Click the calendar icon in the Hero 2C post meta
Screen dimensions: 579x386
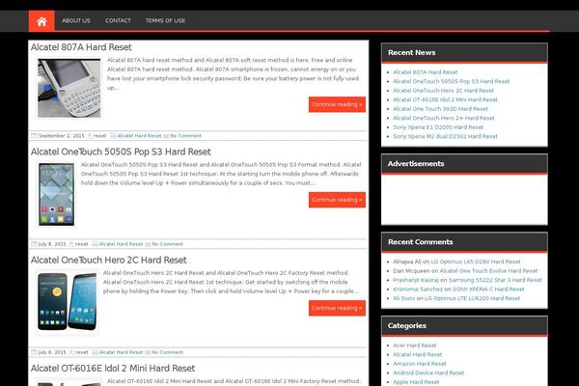point(34,352)
